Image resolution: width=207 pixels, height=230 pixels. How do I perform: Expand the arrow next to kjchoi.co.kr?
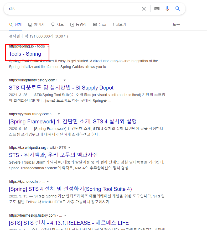coord(48,182)
